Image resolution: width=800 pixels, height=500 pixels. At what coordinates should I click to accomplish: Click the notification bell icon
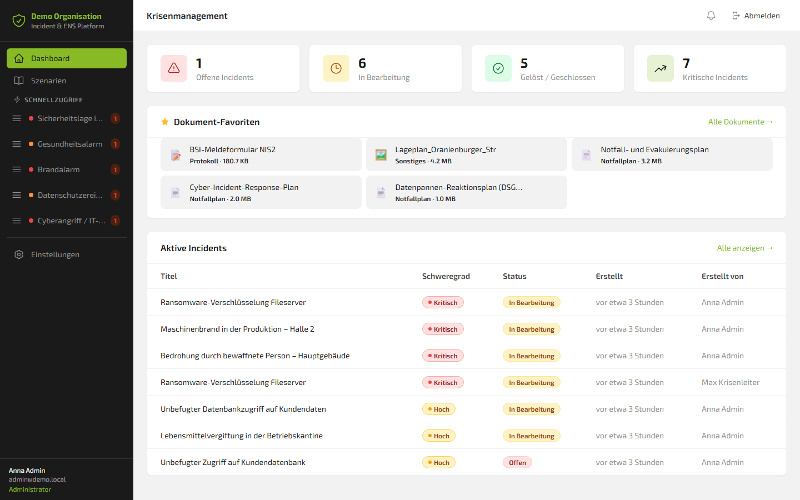pyautogui.click(x=711, y=16)
